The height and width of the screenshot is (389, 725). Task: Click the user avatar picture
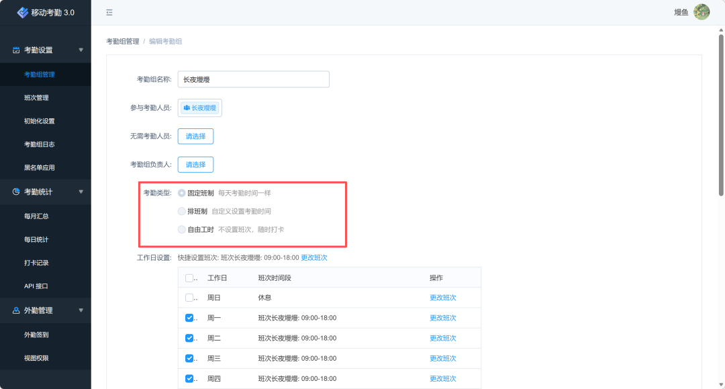pyautogui.click(x=702, y=12)
